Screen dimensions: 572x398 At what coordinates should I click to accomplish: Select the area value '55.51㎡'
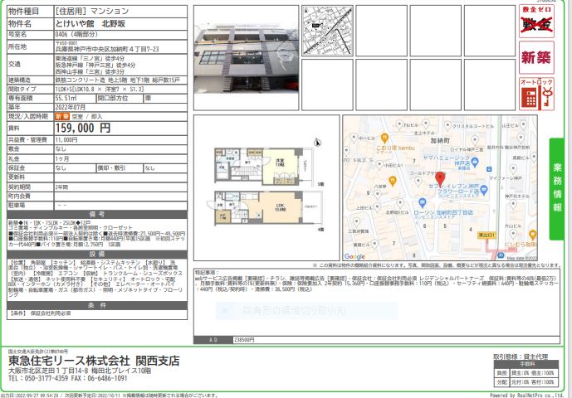tap(66, 98)
